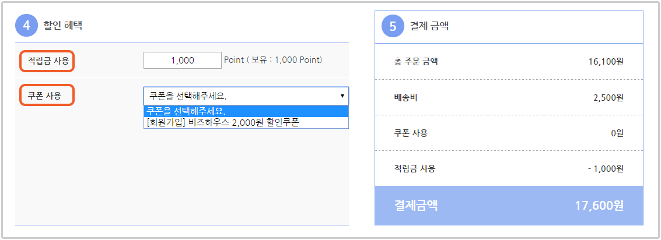Click the 17,600원 final payment amount
This screenshot has width=661, height=240.
[599, 206]
